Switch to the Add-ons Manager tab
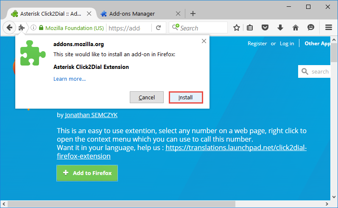Viewport: 338px width, 208px height. tap(132, 14)
